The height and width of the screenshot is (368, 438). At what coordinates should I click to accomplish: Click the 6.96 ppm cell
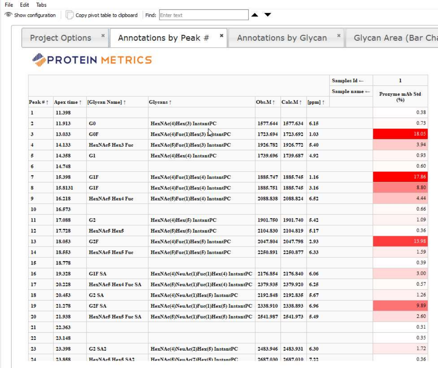click(x=318, y=306)
